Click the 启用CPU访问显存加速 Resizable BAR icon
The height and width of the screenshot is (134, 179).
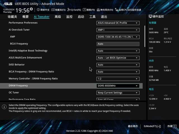point(117,10)
